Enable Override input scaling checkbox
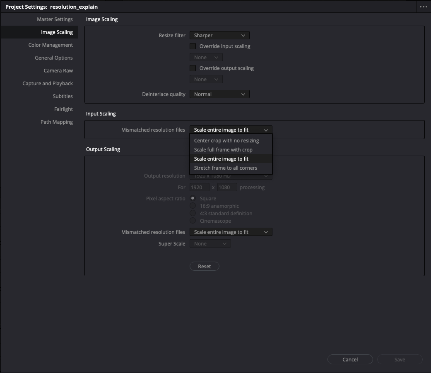This screenshot has height=373, width=431. pyautogui.click(x=193, y=46)
